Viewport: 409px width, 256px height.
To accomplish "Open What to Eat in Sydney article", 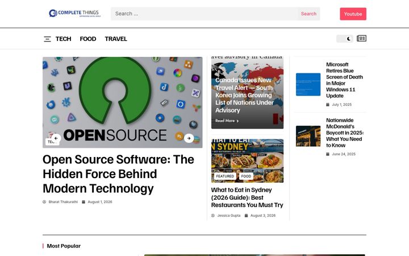I will (x=247, y=197).
